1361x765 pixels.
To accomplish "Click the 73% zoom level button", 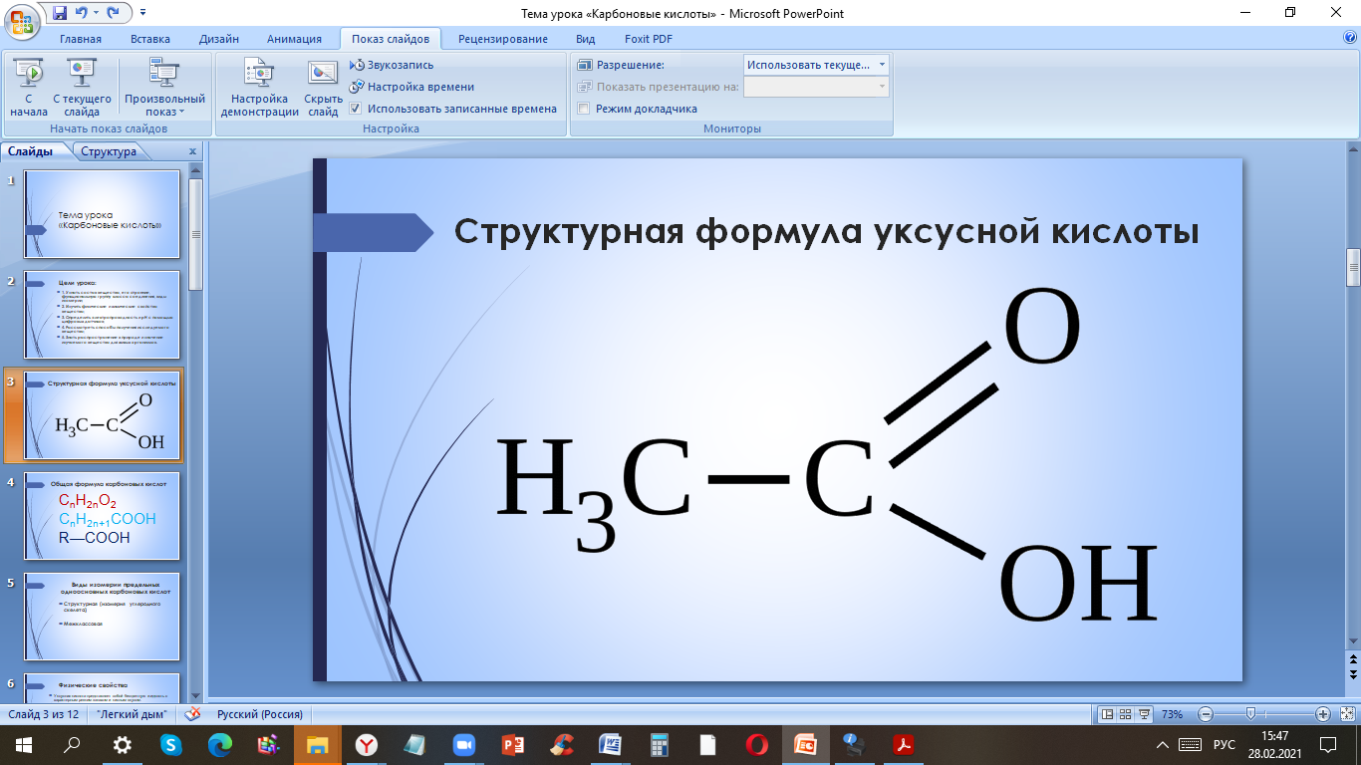I will click(x=1172, y=714).
